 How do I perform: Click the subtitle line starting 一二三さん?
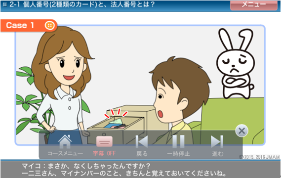coord(123,174)
